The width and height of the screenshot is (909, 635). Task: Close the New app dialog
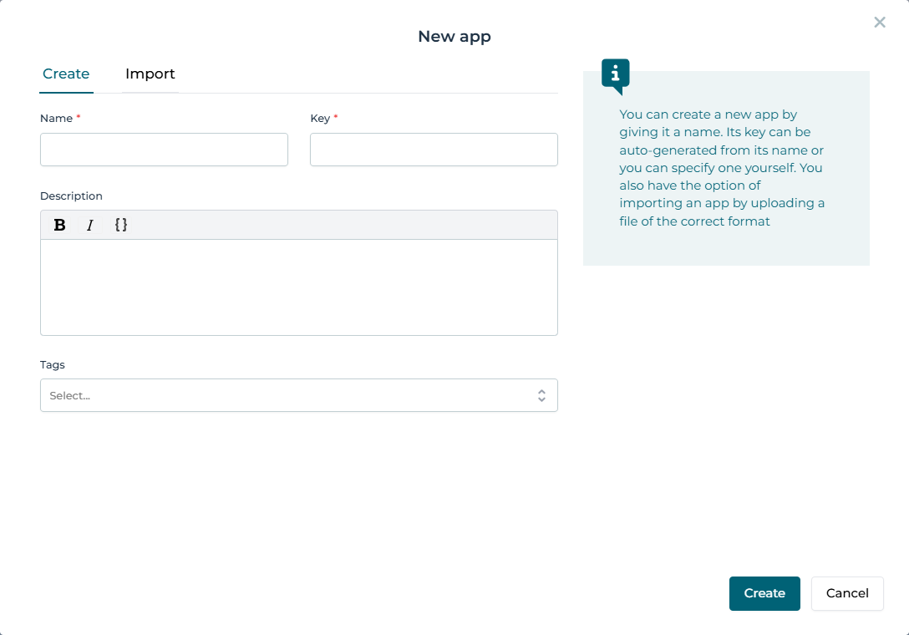880,22
